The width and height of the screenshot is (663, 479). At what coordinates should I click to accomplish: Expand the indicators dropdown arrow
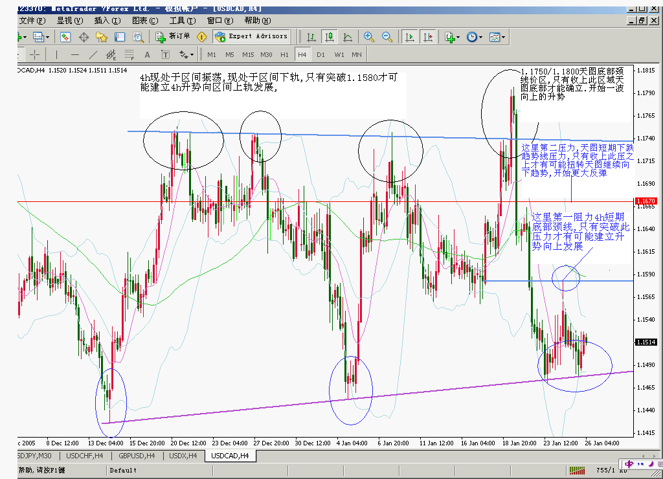click(x=458, y=38)
